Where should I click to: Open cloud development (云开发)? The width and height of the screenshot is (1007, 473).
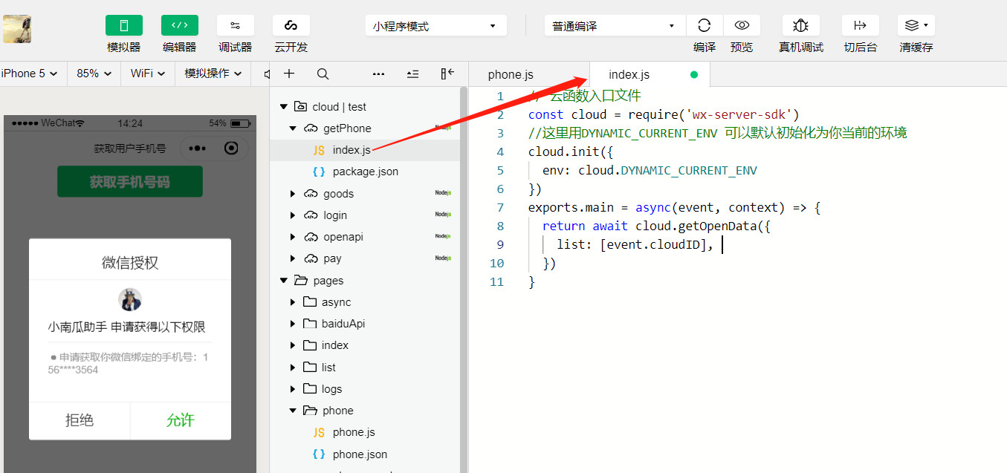coord(291,26)
